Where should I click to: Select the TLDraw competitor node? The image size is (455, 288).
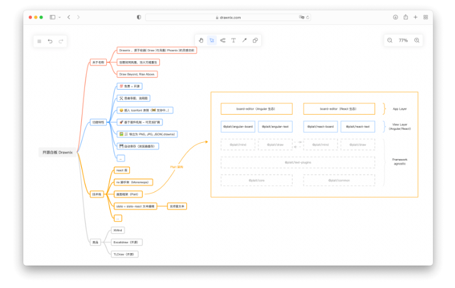pyautogui.click(x=125, y=254)
